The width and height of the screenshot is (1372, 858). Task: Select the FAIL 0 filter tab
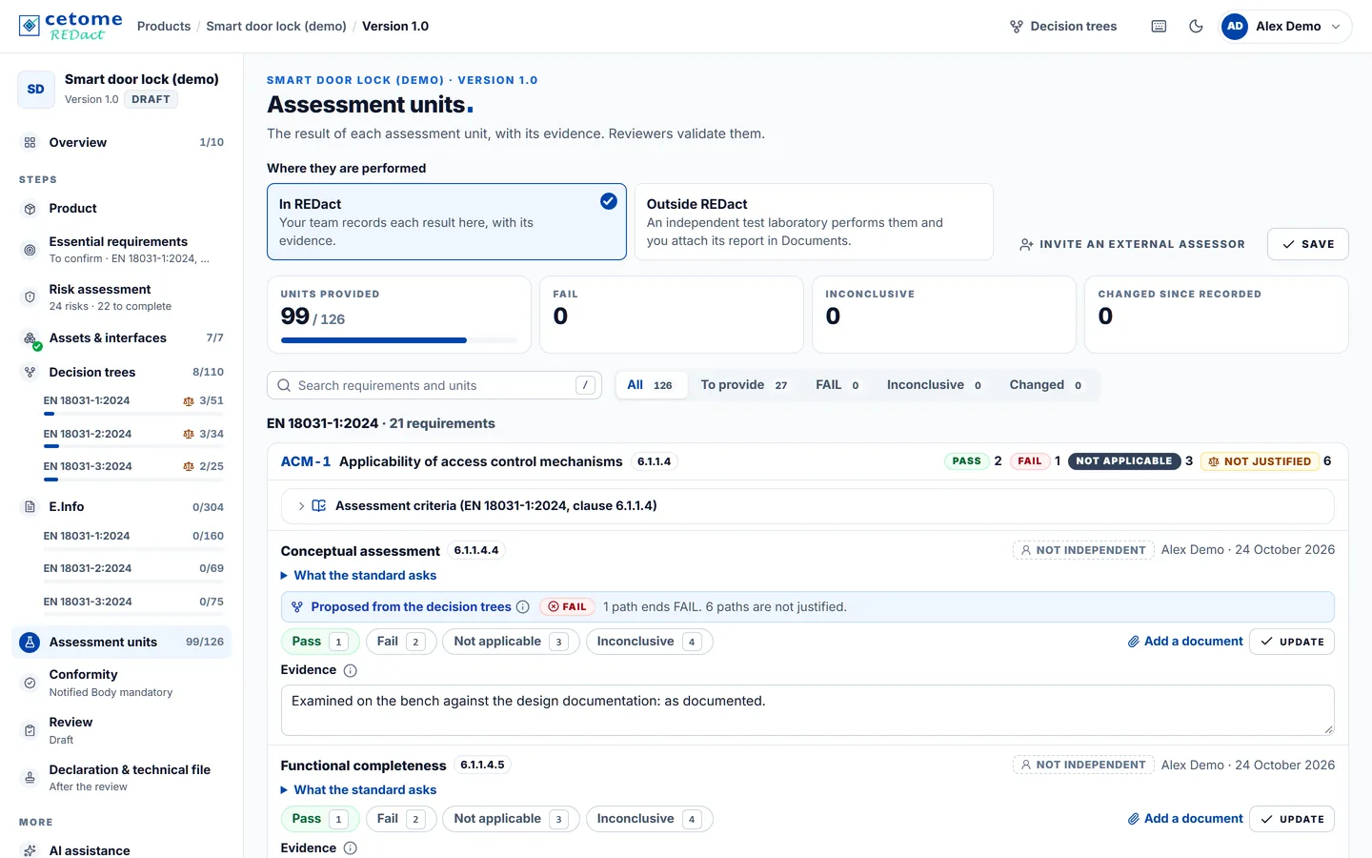pos(837,385)
